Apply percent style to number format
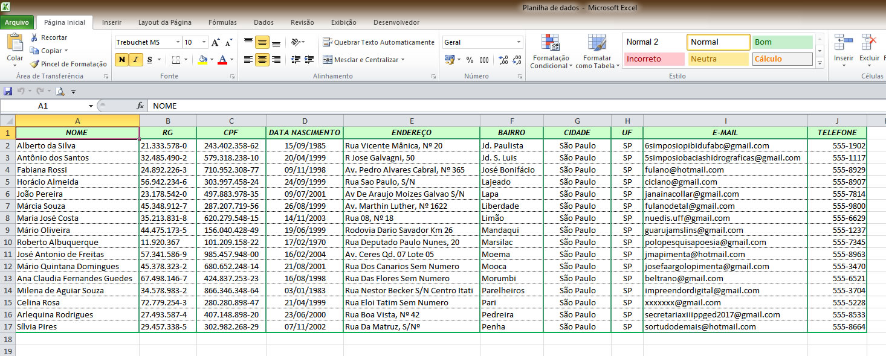The image size is (886, 356). 470,60
